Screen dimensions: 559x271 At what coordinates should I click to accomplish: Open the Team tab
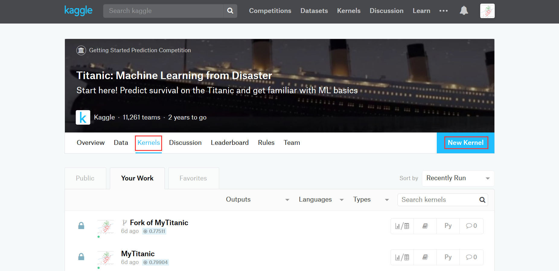tap(292, 143)
